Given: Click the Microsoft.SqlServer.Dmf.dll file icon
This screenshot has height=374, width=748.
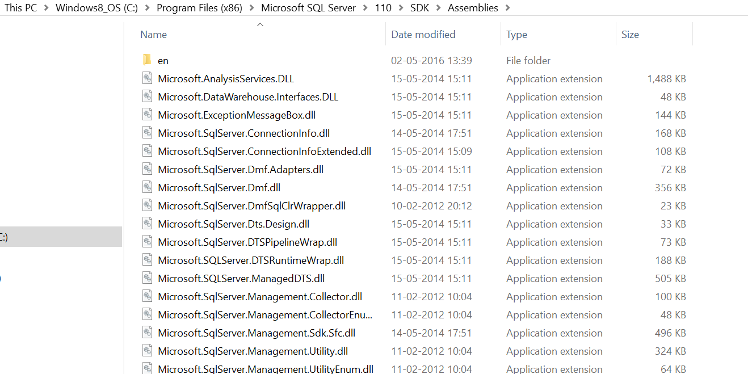Looking at the screenshot, I should point(148,187).
